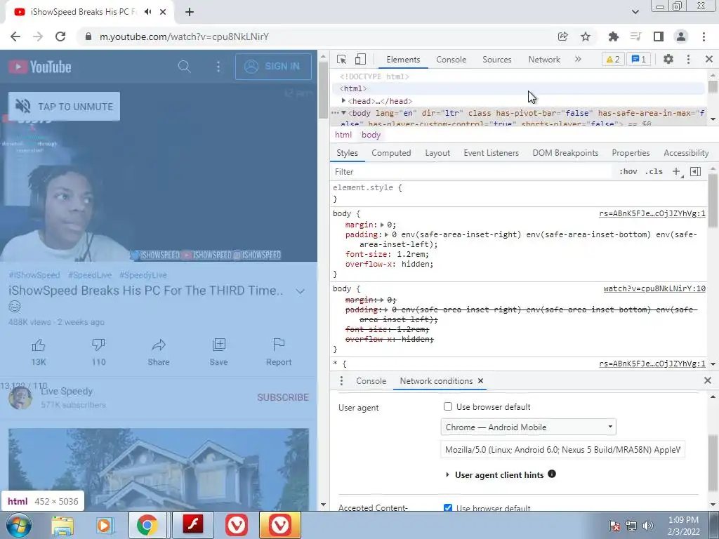
Task: Check User agent Use browser default checkbox
Action: (448, 406)
